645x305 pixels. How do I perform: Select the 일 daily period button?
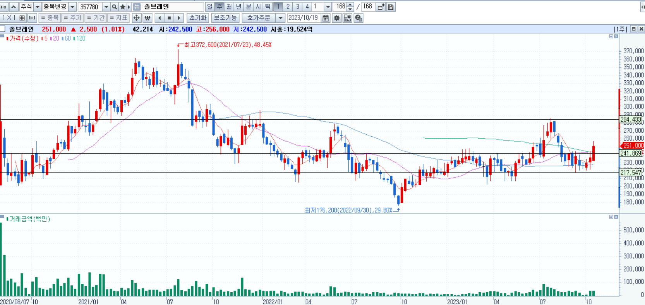point(210,7)
